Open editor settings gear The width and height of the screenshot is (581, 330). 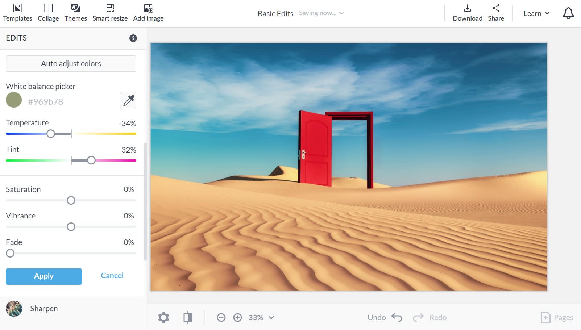point(163,318)
